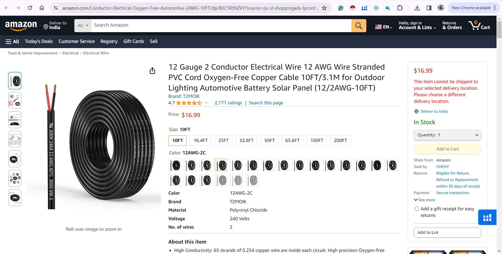This screenshot has height=254, width=502.
Task: Click the Amazon search magnifier icon
Action: pos(358,25)
